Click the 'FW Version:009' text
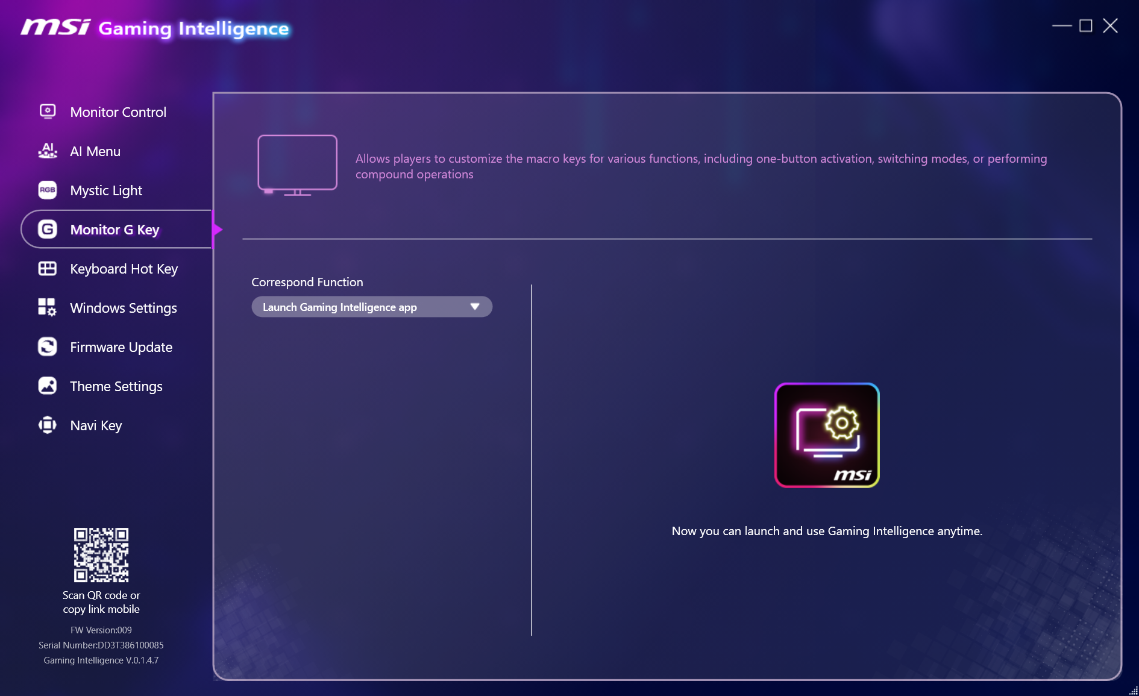The height and width of the screenshot is (696, 1139). (x=101, y=630)
